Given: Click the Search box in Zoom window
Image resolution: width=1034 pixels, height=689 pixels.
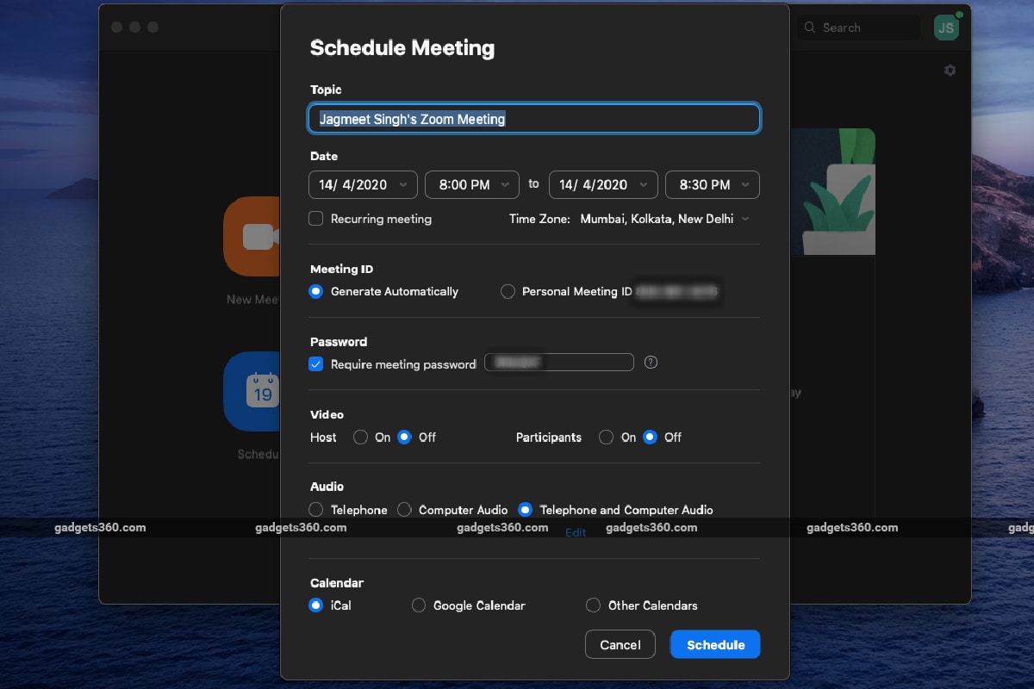Looking at the screenshot, I should [x=857, y=28].
